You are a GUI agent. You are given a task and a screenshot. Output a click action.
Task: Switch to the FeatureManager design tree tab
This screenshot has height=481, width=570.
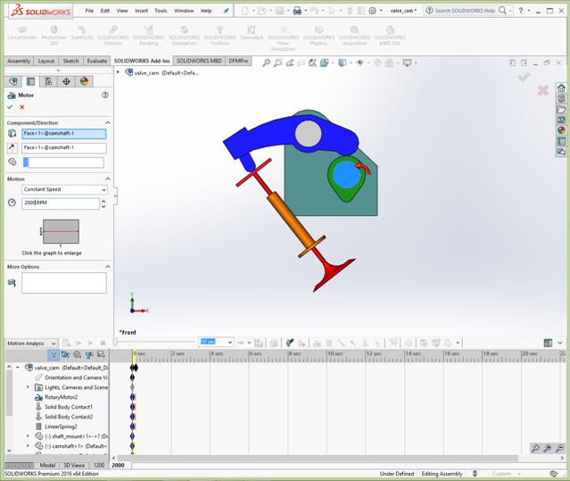click(x=13, y=81)
